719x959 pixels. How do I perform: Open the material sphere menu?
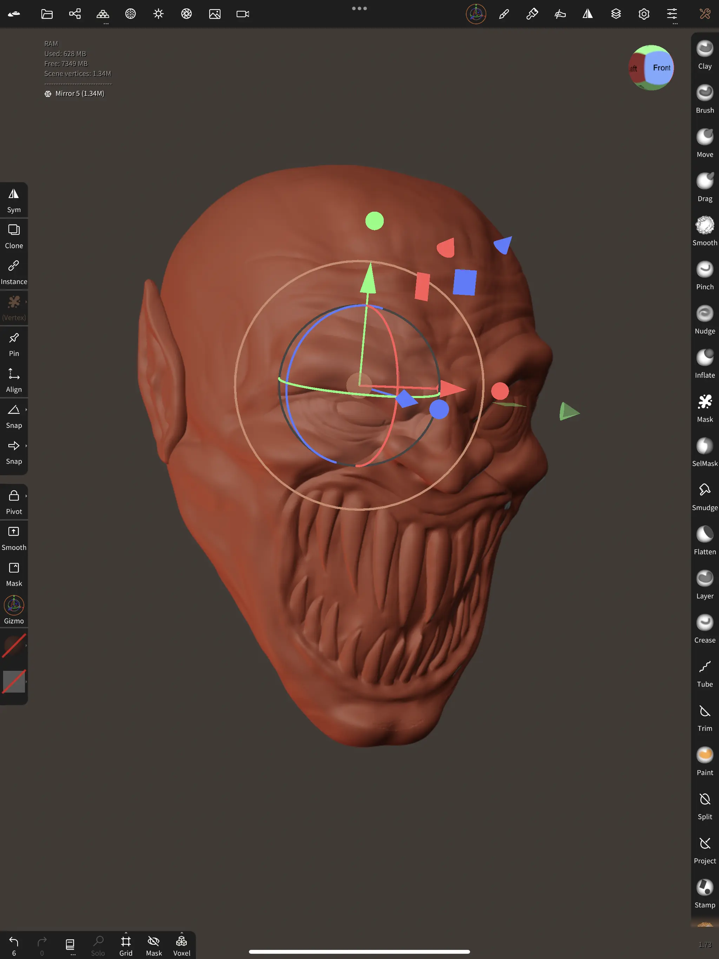[x=131, y=14]
